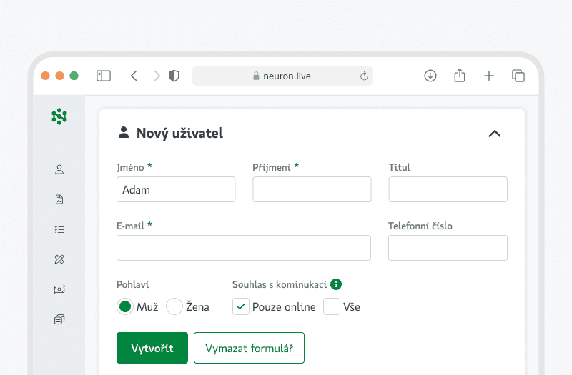This screenshot has width=572, height=375.
Task: Select the Muž radio button
Action: (x=125, y=306)
